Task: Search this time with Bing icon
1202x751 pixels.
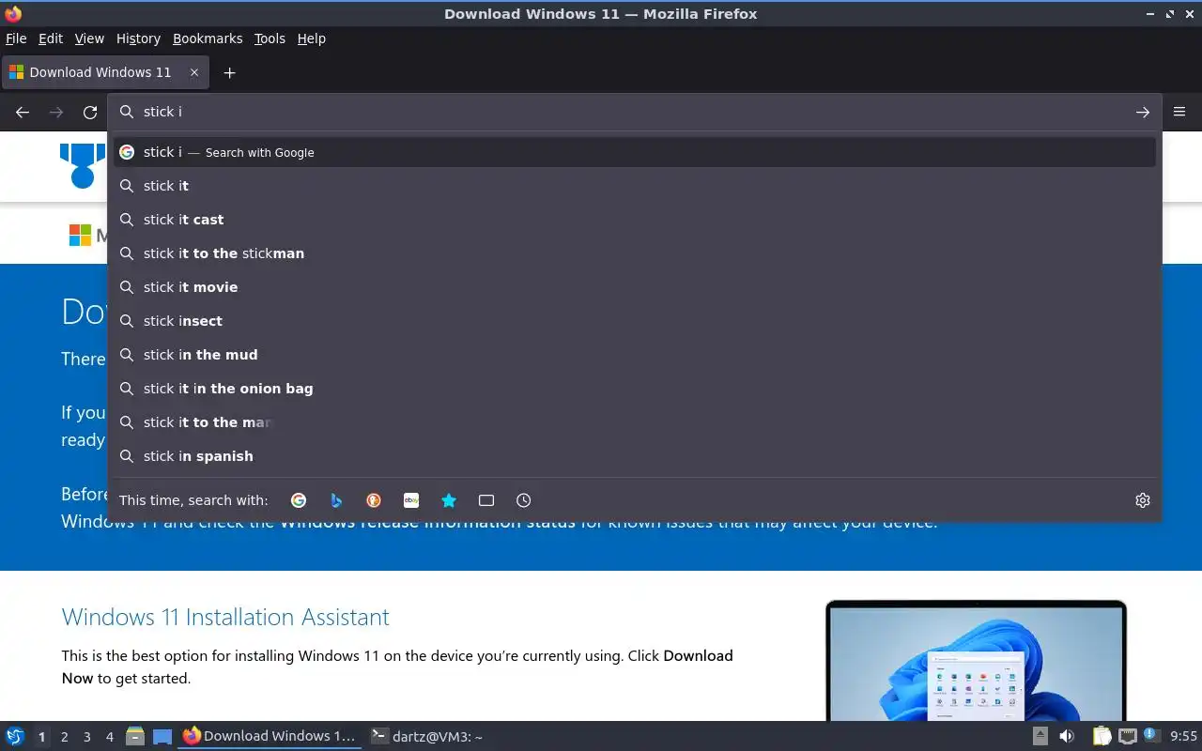Action: 336,500
